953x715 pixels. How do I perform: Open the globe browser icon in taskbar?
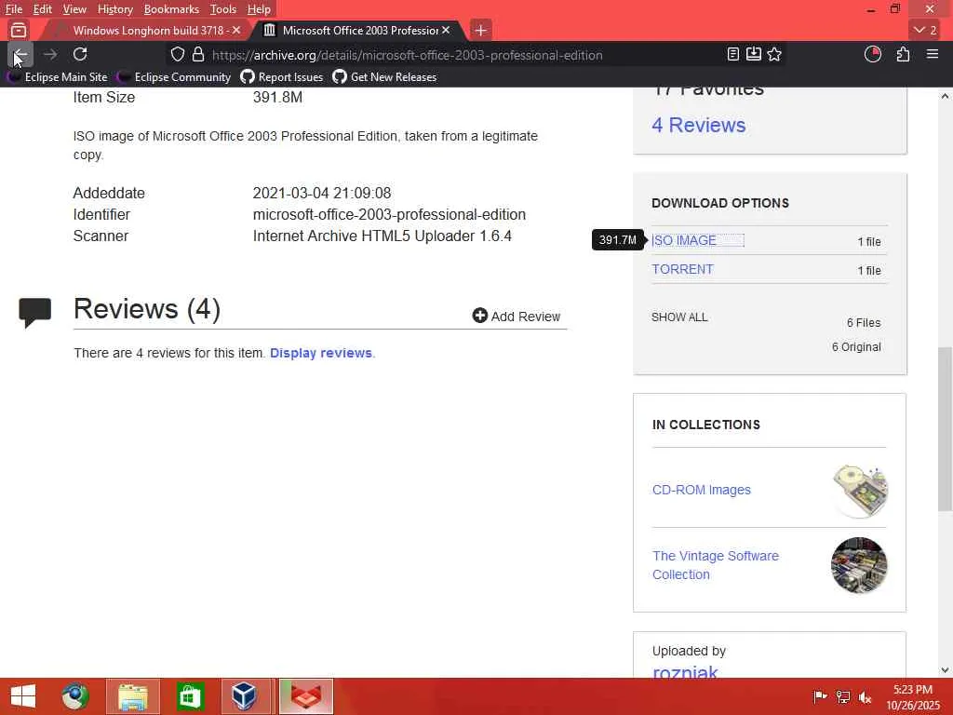(x=75, y=696)
